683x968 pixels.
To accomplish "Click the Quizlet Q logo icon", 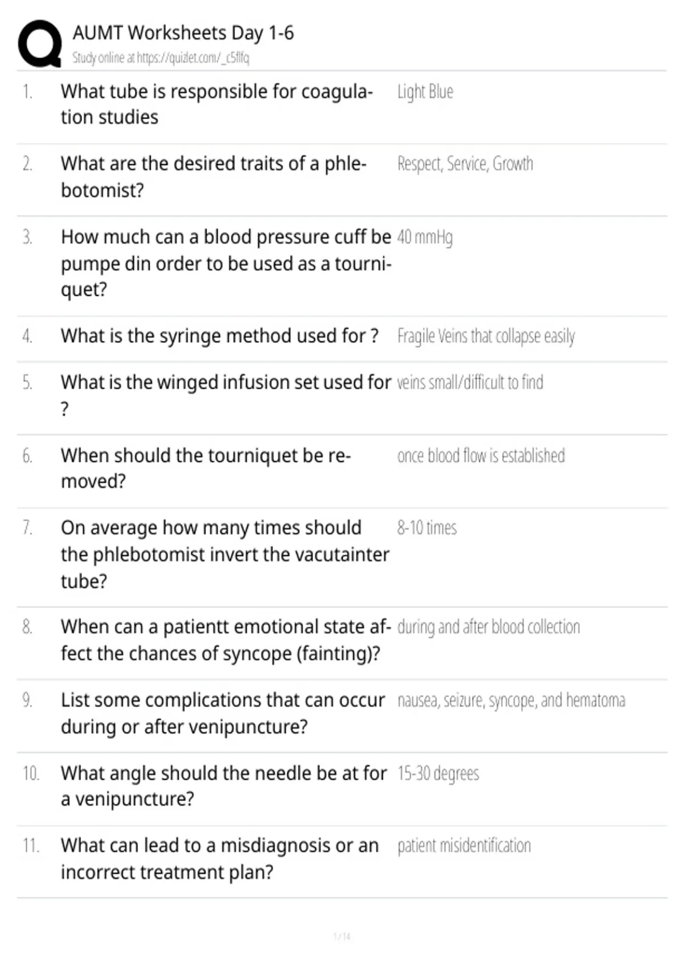I will point(40,44).
